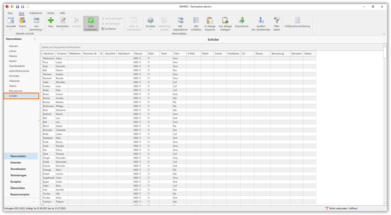Click the Sortieren button

click(x=109, y=29)
